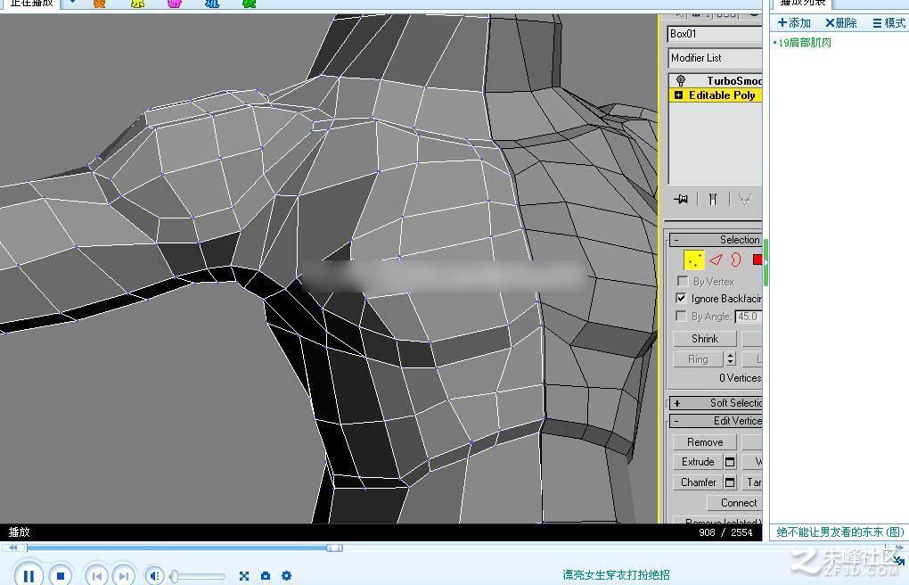Click the Extrude button
This screenshot has width=909, height=585.
[x=698, y=462]
